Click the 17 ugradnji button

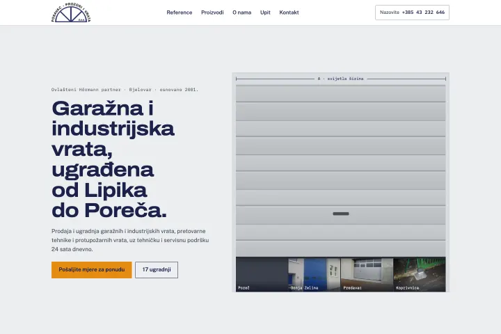[157, 270]
